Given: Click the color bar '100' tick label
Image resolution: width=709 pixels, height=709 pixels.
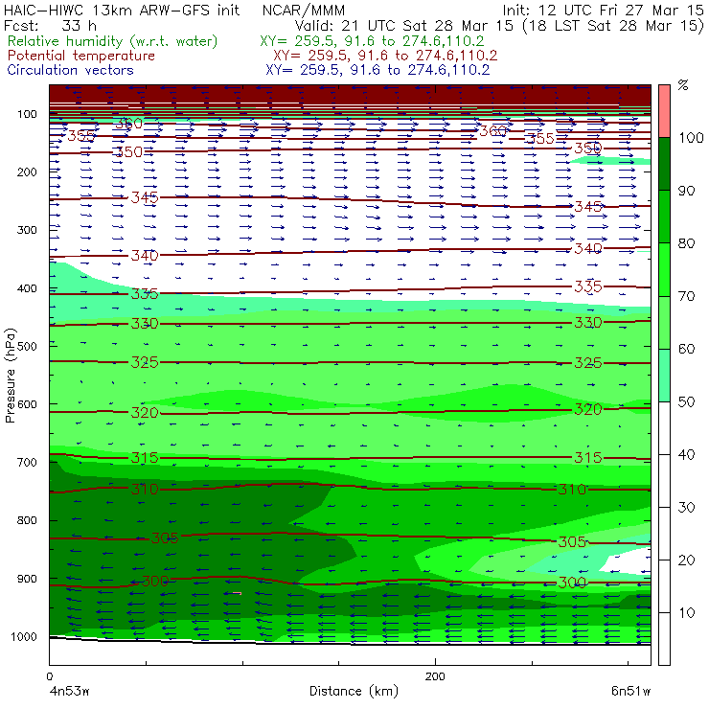Looking at the screenshot, I should click(692, 137).
